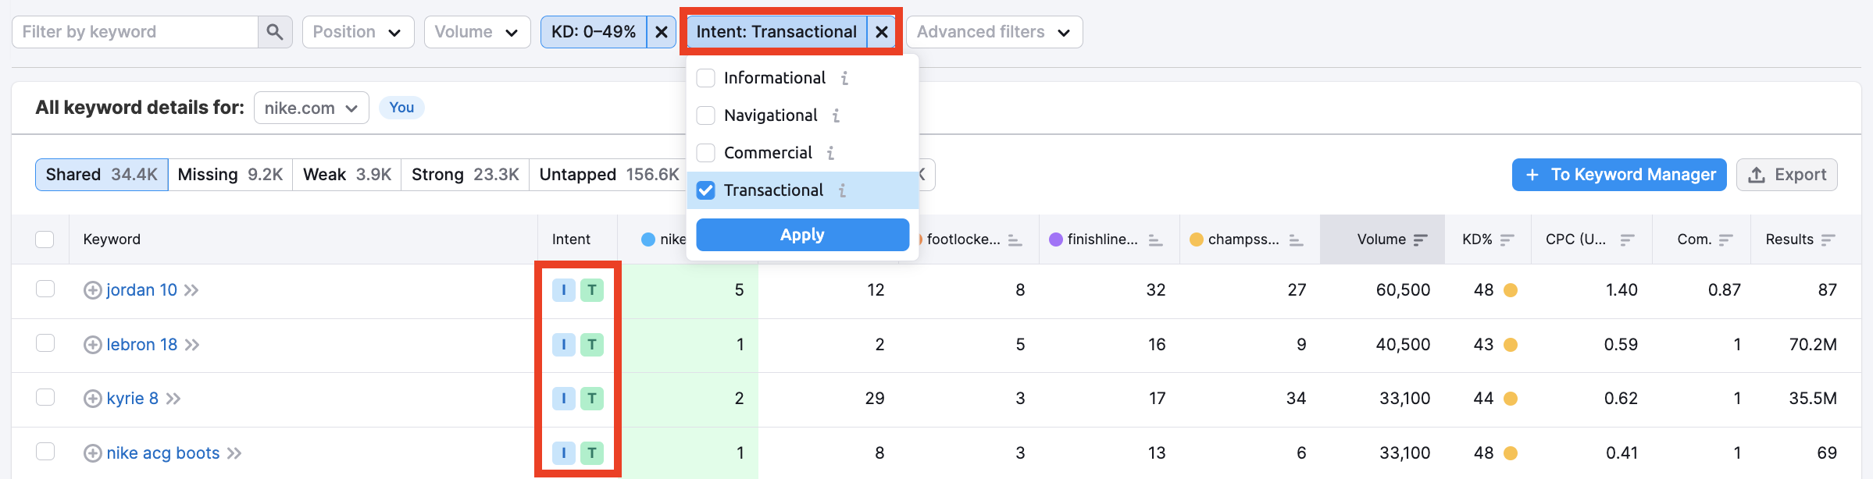Sort by the finishline column icon

click(x=1155, y=240)
